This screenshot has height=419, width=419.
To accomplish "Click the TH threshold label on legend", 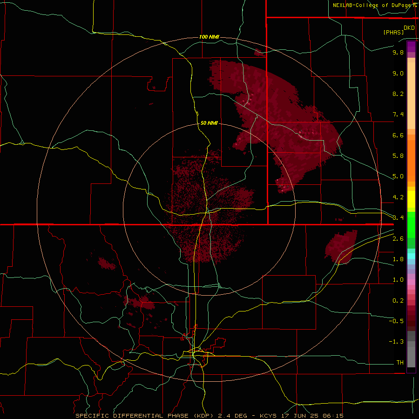I will tap(400, 362).
